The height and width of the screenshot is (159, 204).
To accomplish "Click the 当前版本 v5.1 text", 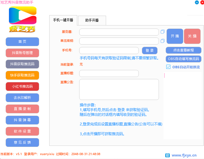I will tap(11, 154).
